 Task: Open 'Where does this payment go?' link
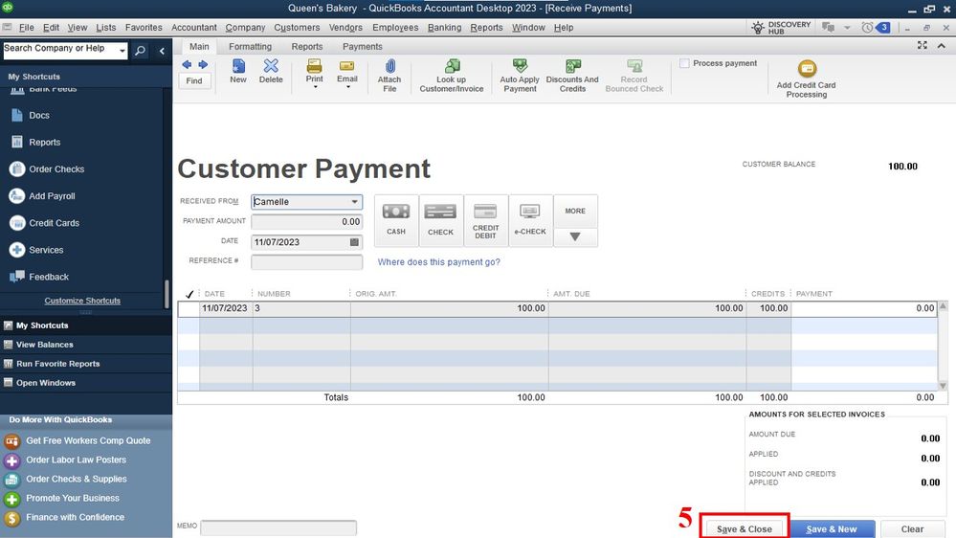pos(438,262)
